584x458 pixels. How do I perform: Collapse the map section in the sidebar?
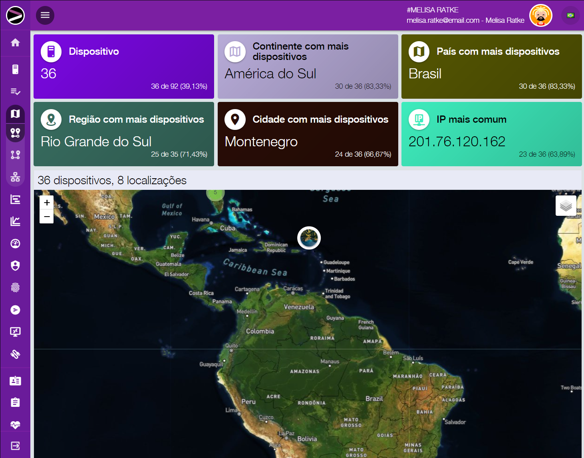click(x=15, y=114)
